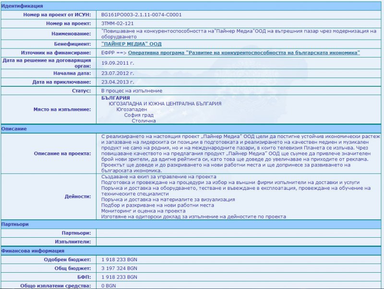The height and width of the screenshot is (289, 384).
Task: Click the empty Изпълнители value cell
Action: (x=240, y=242)
